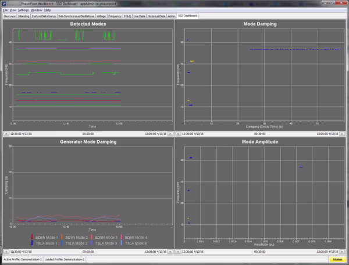Image resolution: width=349 pixels, height=265 pixels.
Task: Step Mode Amplitude time range forward
Action: click(342, 252)
